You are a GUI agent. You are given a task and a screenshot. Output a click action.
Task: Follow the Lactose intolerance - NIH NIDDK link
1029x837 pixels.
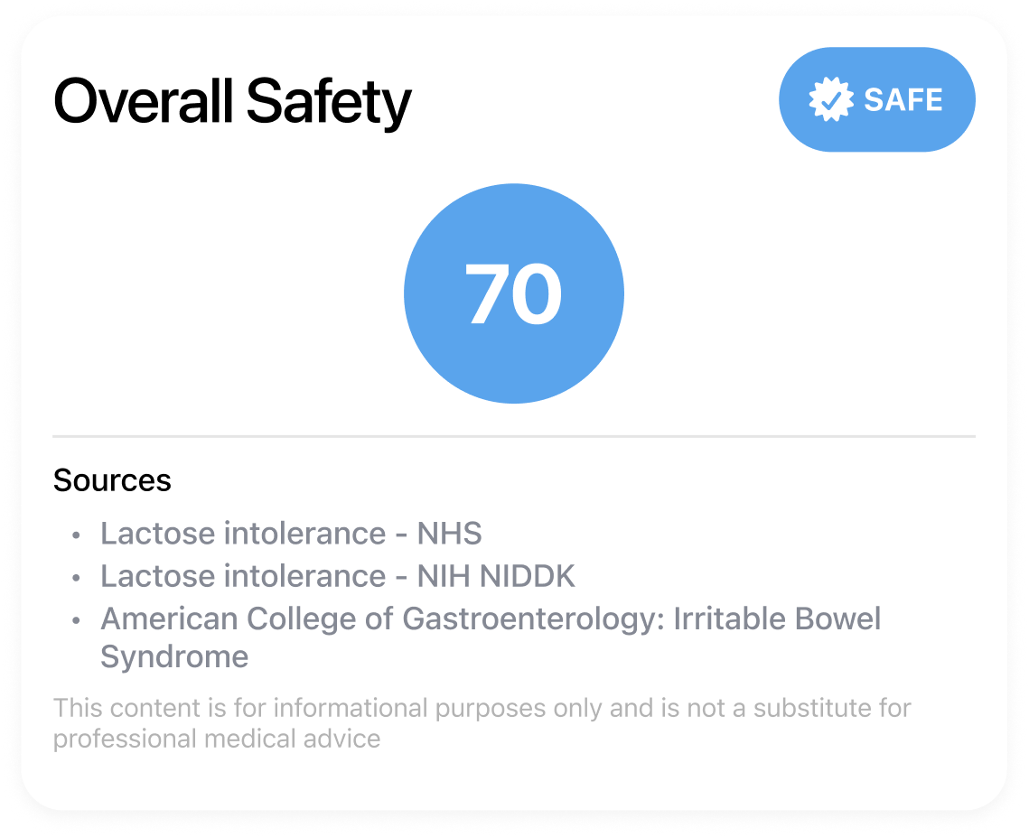click(338, 576)
